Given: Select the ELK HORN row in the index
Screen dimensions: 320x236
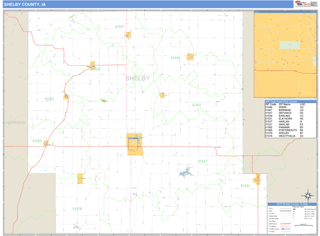Looking at the screenshot, I should pyautogui.click(x=291, y=119).
